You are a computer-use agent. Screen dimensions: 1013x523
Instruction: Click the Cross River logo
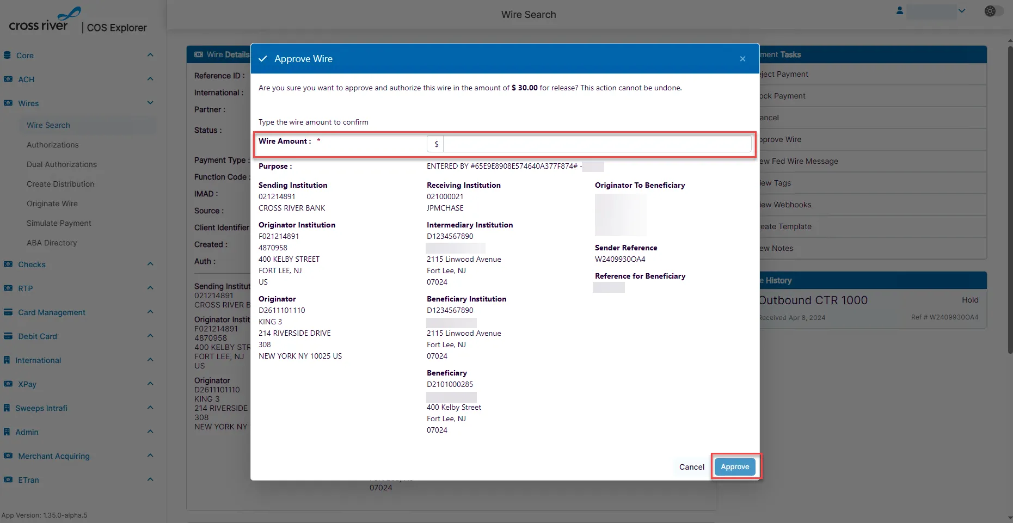click(x=45, y=20)
